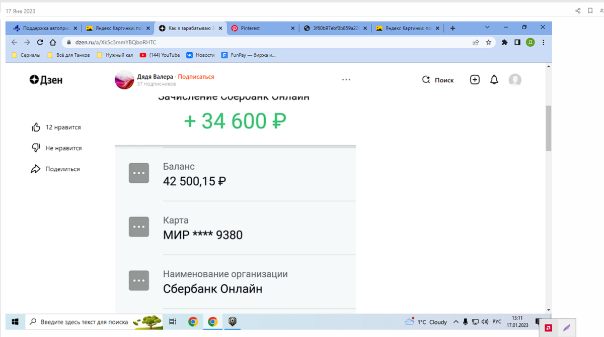Click the dislike thumbs-down icon
The width and height of the screenshot is (604, 337).
tap(36, 148)
